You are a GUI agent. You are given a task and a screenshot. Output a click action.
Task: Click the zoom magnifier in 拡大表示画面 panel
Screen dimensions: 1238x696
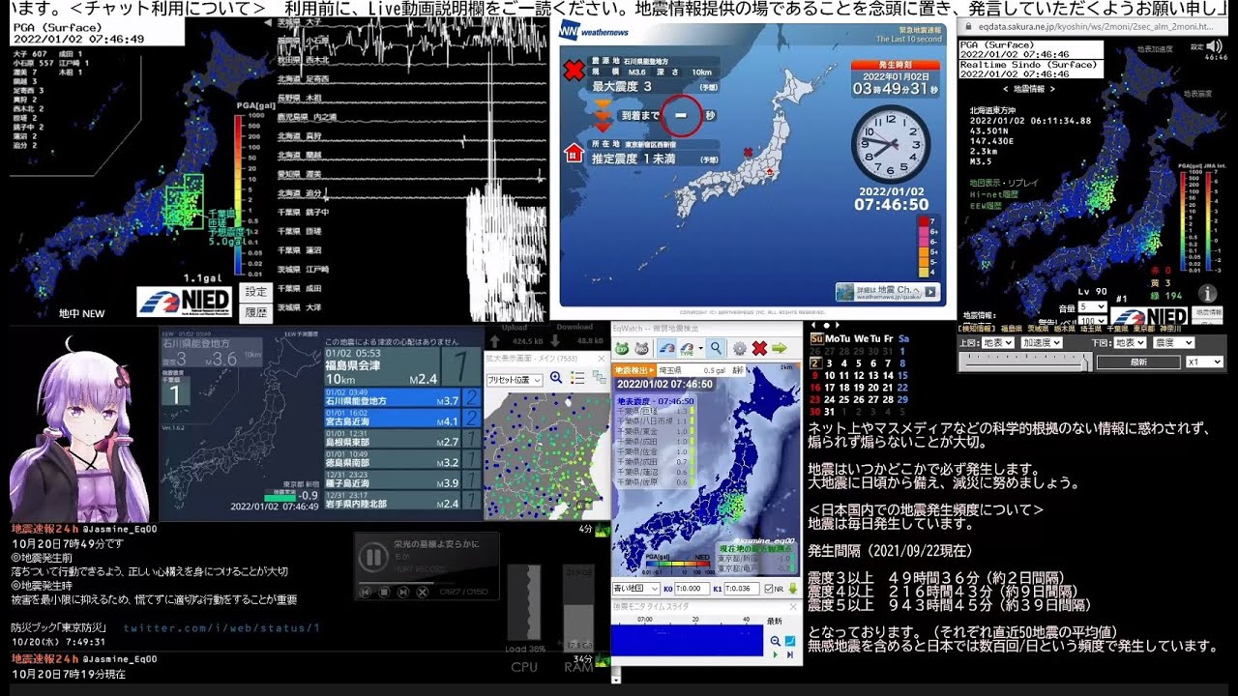click(x=556, y=379)
